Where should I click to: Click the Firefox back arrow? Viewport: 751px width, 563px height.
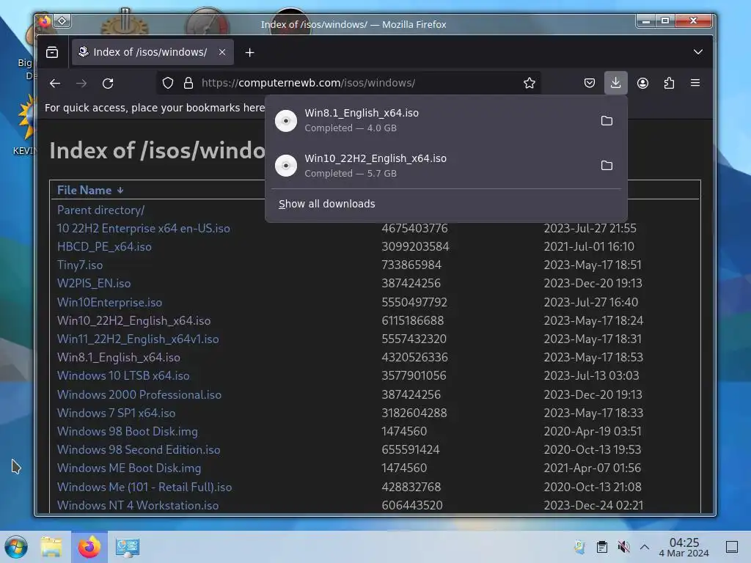coord(55,83)
